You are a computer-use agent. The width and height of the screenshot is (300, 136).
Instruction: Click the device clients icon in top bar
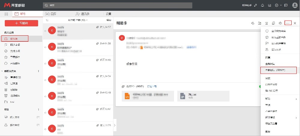click(270, 5)
